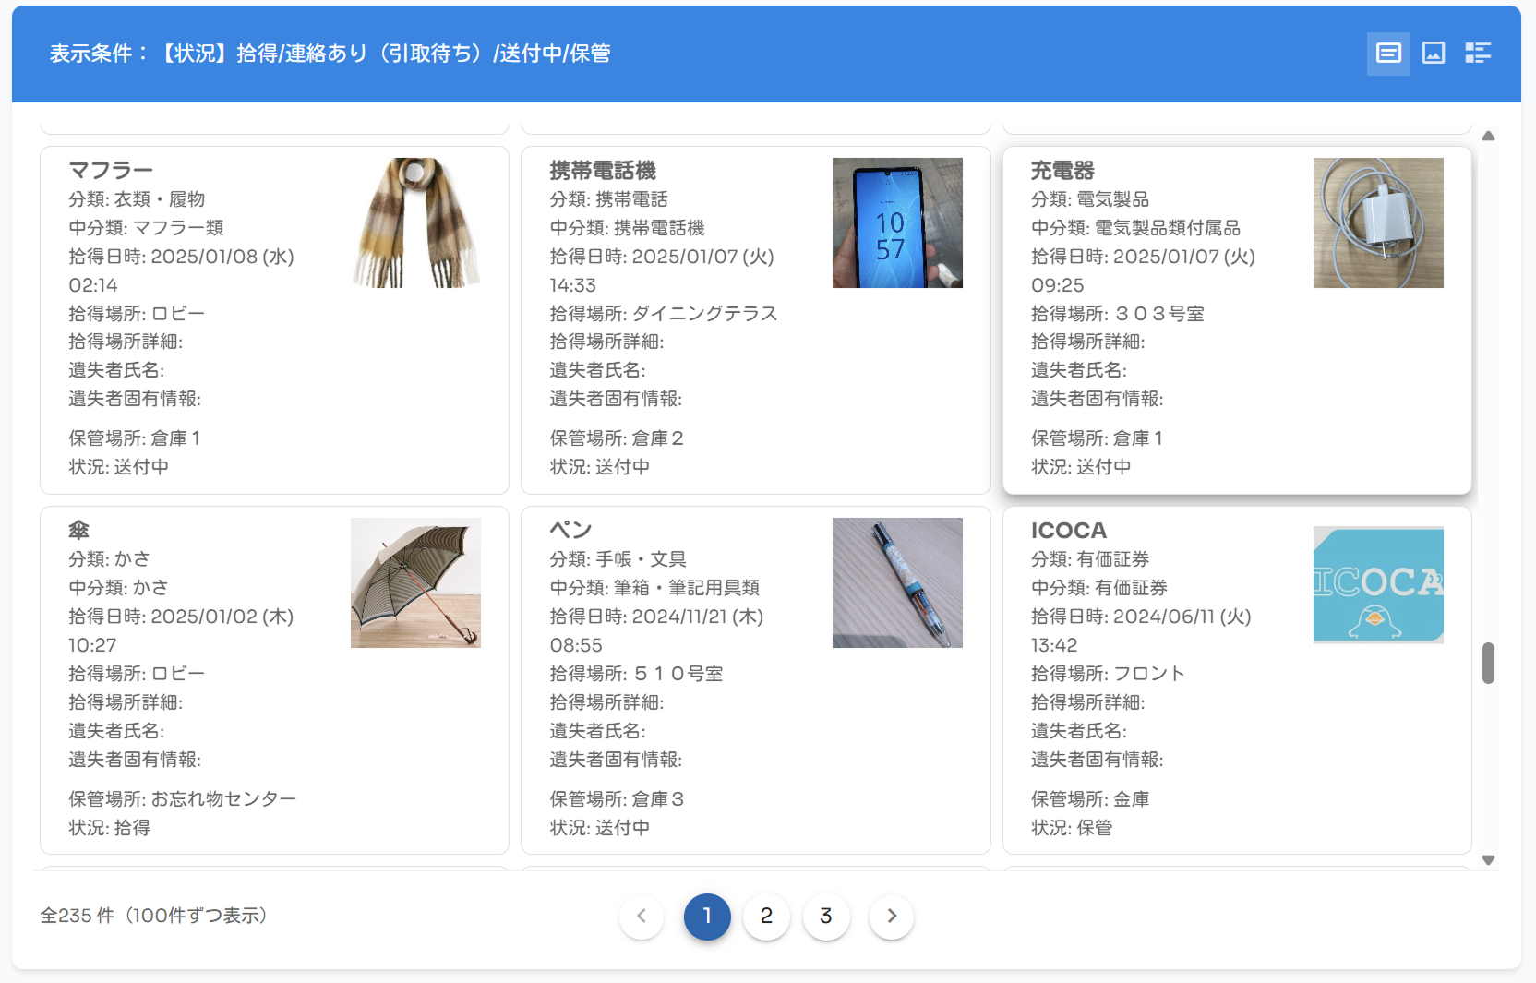1536x983 pixels.
Task: Open the 携帯電話機 item card title
Action: (x=603, y=171)
